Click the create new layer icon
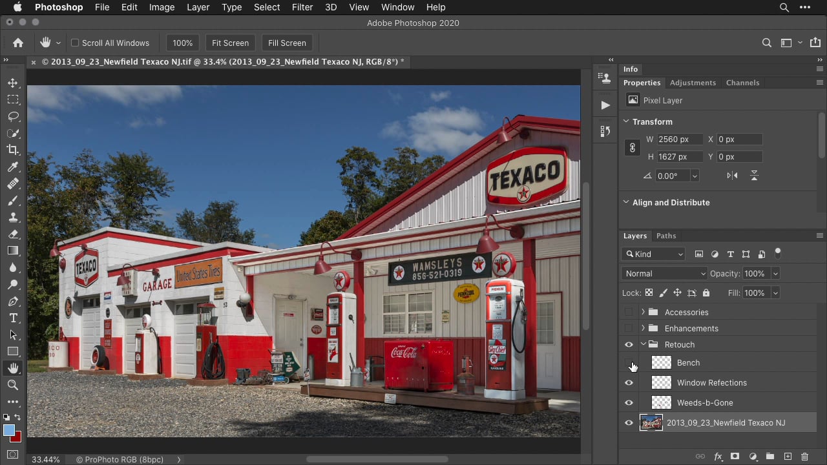The height and width of the screenshot is (465, 827). [x=788, y=457]
